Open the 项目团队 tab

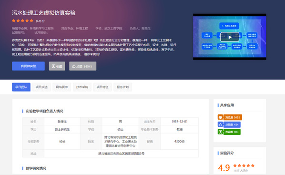(21, 87)
